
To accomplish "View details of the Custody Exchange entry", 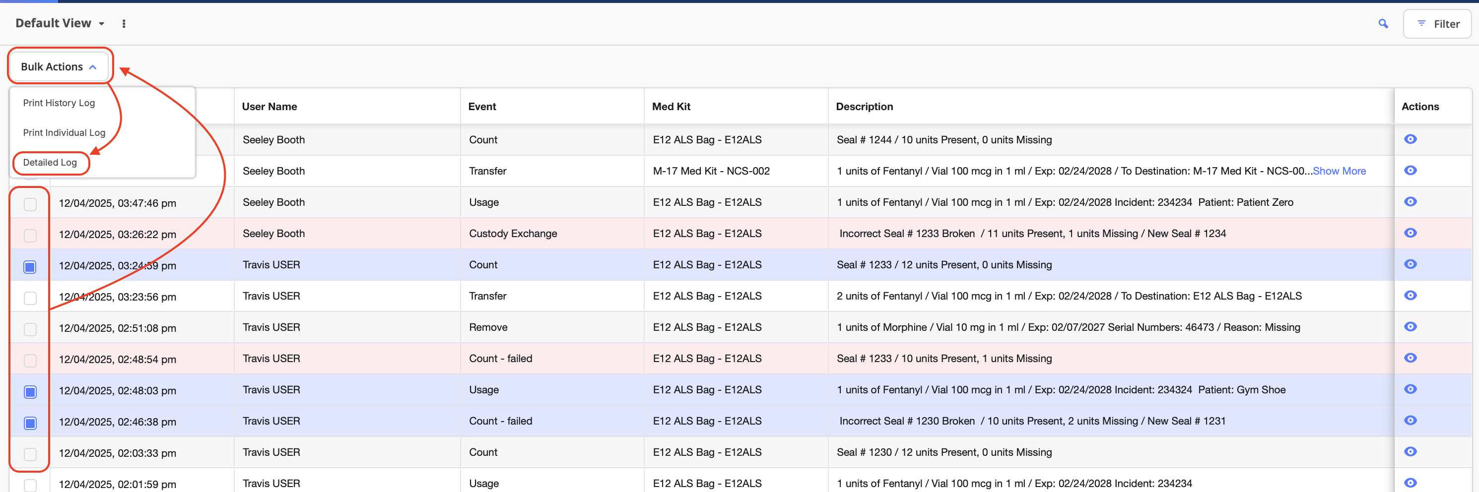I will coord(1410,233).
